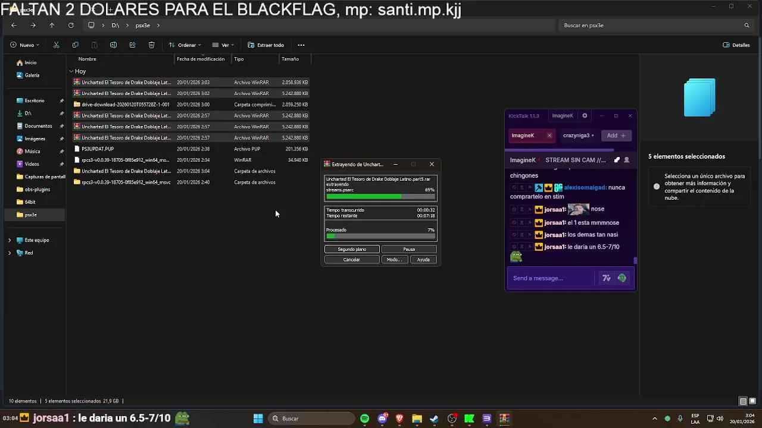
Task: Expand Red in the sidebar
Action: pyautogui.click(x=10, y=253)
